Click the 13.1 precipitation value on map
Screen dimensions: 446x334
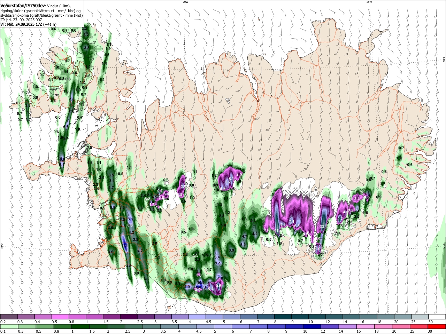pyautogui.click(x=125, y=246)
